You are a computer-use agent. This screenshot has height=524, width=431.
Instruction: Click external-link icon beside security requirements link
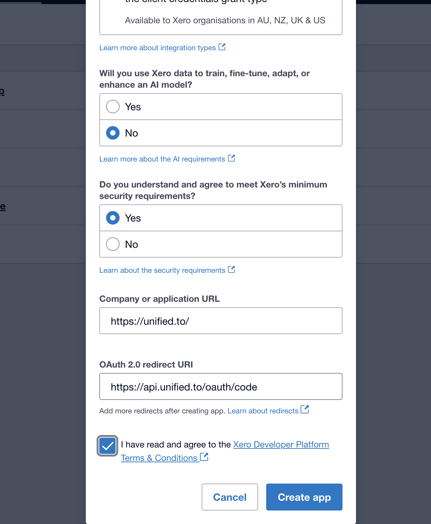click(x=231, y=269)
